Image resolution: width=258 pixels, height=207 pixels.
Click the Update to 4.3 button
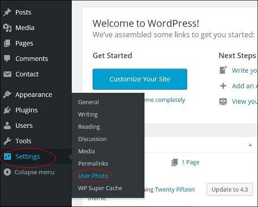(x=230, y=189)
